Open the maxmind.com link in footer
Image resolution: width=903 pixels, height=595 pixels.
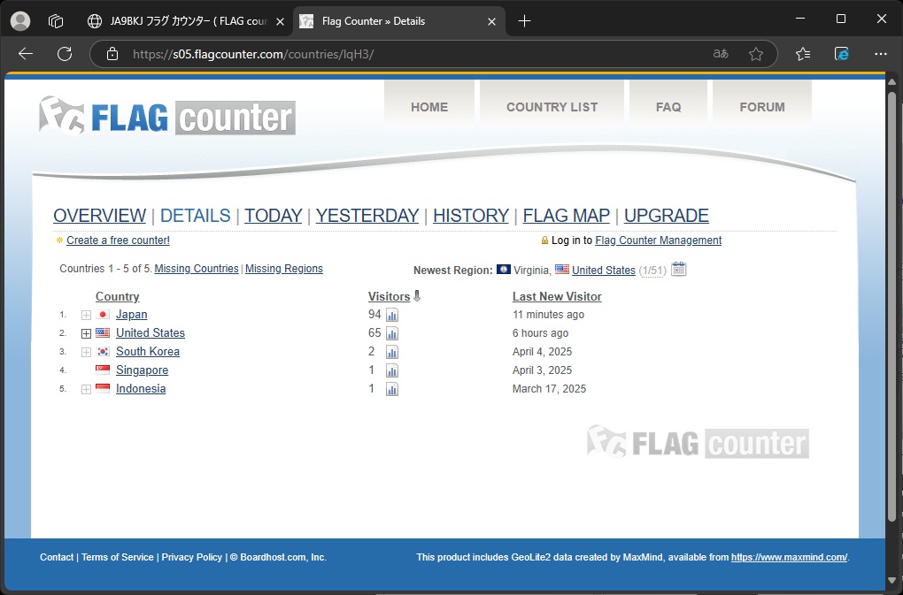tap(789, 557)
